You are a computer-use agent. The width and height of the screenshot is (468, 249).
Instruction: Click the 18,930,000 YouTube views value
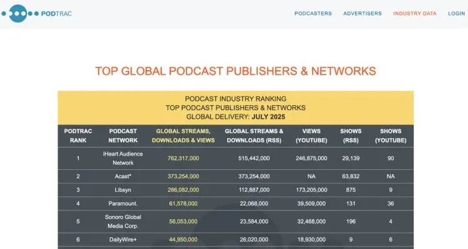pyautogui.click(x=311, y=240)
